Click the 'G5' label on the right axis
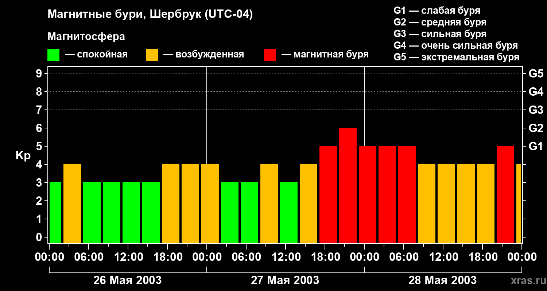This screenshot has height=291, width=547. tap(536, 73)
